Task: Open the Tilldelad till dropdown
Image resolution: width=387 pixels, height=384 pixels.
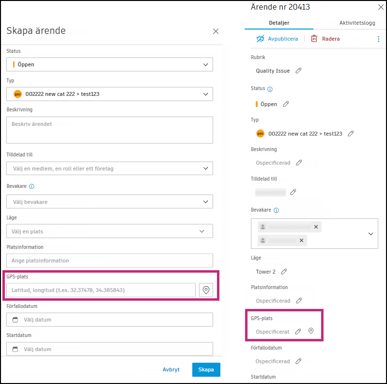Action: click(x=109, y=169)
